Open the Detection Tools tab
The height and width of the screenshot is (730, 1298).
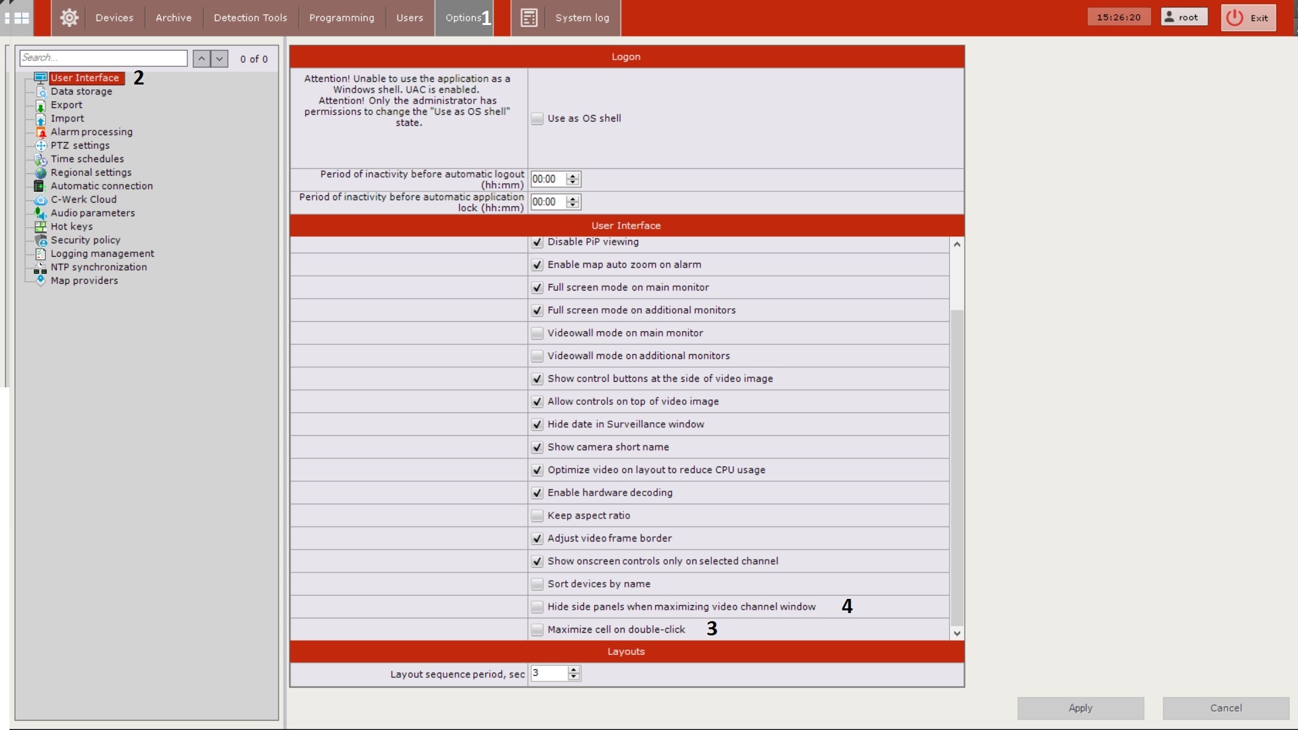coord(250,18)
